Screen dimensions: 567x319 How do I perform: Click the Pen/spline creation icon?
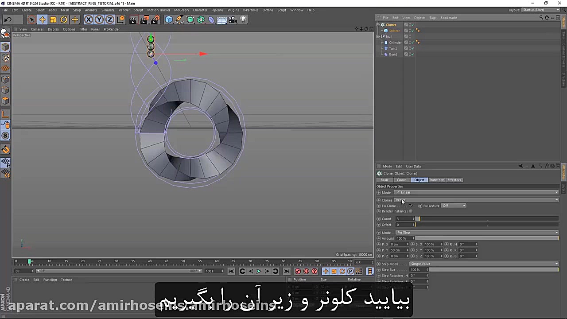coord(179,19)
